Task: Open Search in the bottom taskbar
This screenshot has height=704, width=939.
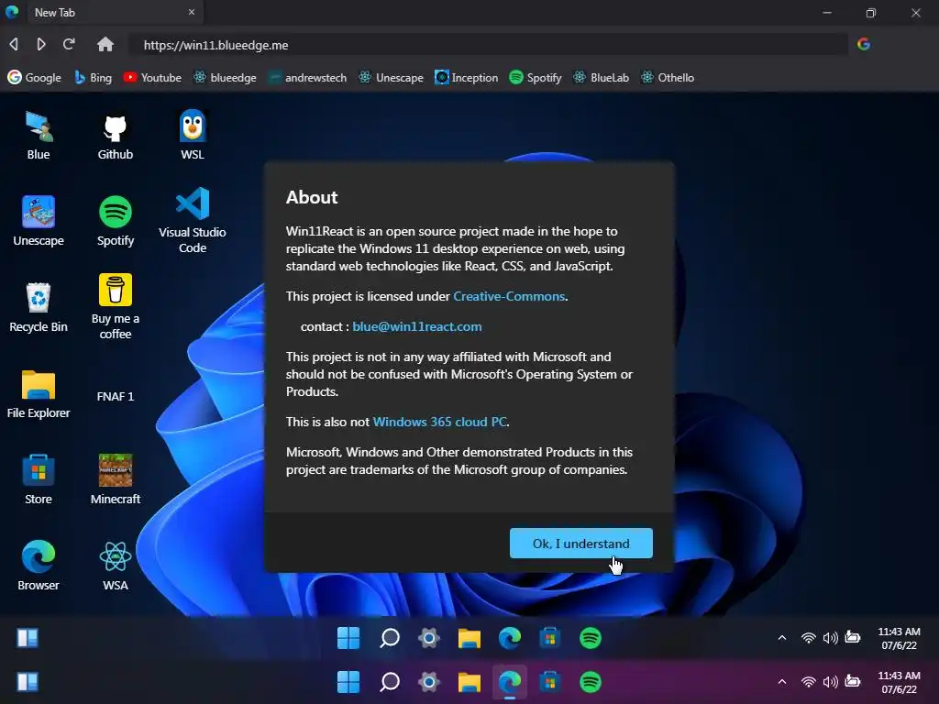Action: click(x=389, y=682)
